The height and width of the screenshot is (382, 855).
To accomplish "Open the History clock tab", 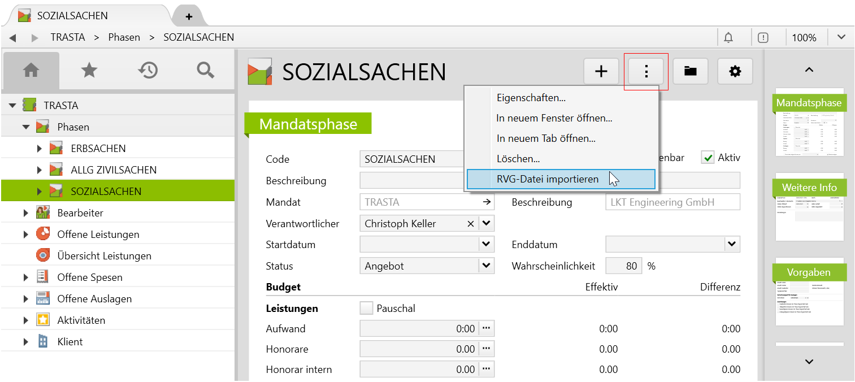I will [x=147, y=70].
